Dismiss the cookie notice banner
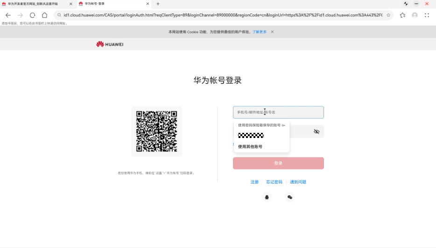The height and width of the screenshot is (248, 436). point(272,32)
